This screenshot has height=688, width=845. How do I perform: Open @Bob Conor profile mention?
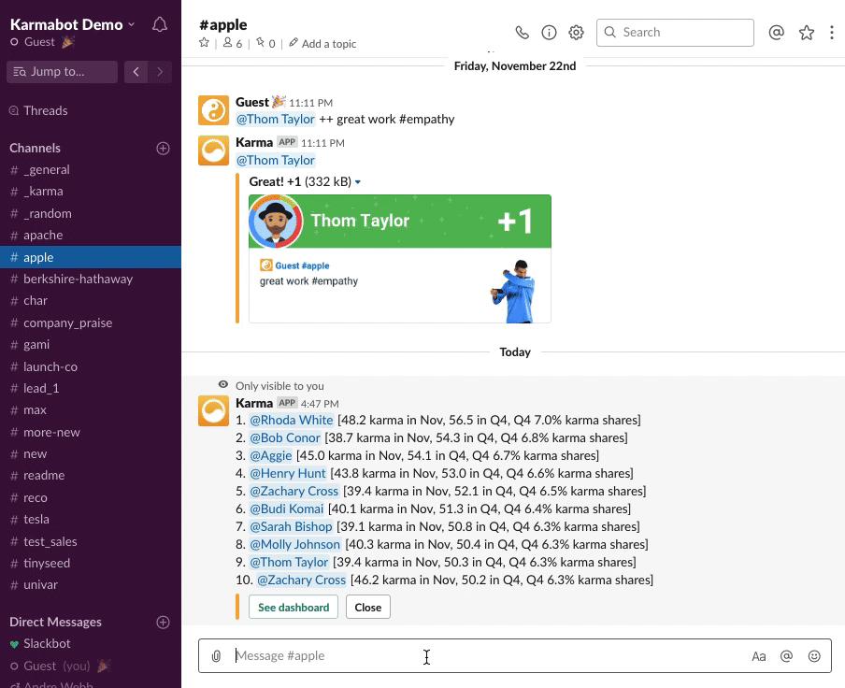pyautogui.click(x=285, y=438)
